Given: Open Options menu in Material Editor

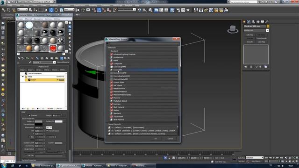Looking at the screenshot, I should (48, 19).
